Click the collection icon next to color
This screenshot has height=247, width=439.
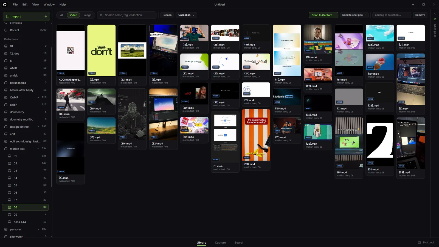(6, 105)
